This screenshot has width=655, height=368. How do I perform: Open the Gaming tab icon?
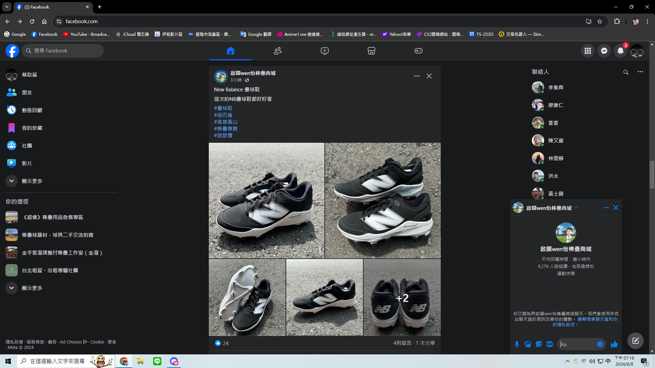click(x=419, y=51)
